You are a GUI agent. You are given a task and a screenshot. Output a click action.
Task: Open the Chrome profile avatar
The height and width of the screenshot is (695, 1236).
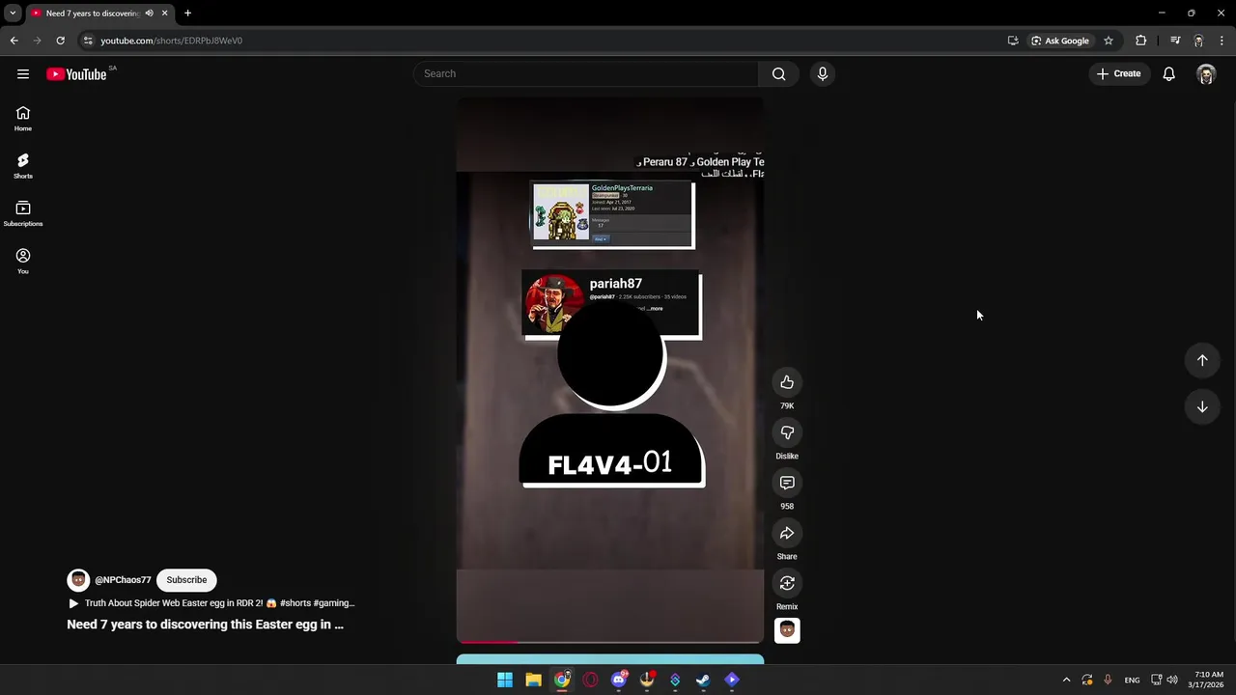pos(1198,41)
